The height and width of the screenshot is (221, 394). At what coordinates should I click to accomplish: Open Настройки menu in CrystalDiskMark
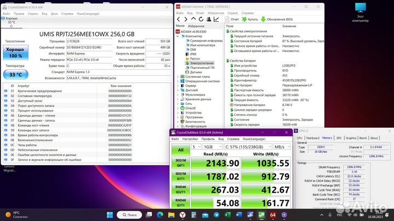pyautogui.click(x=190, y=139)
